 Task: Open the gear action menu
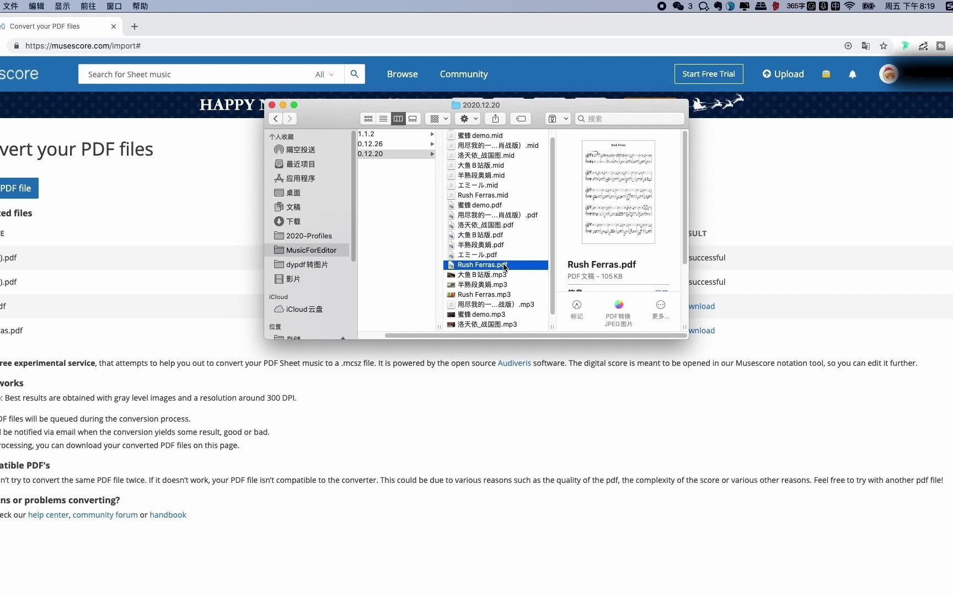coord(468,119)
